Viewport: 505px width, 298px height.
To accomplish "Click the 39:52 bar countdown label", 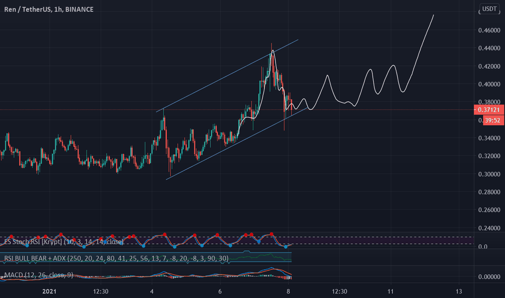I will point(493,120).
